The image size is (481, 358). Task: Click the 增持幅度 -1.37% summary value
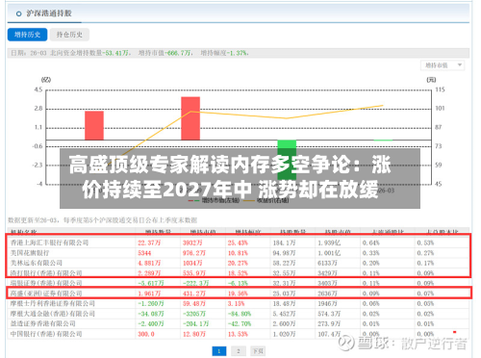click(224, 53)
